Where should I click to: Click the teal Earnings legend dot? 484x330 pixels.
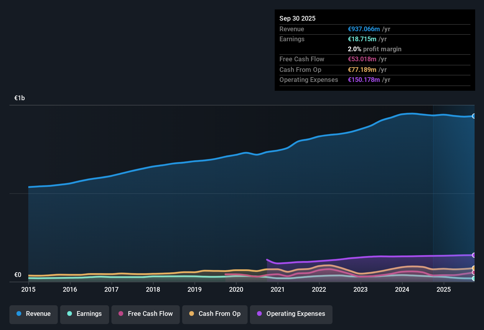(x=70, y=314)
